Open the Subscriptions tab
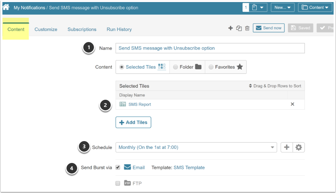This screenshot has width=336, height=193. pos(82,29)
